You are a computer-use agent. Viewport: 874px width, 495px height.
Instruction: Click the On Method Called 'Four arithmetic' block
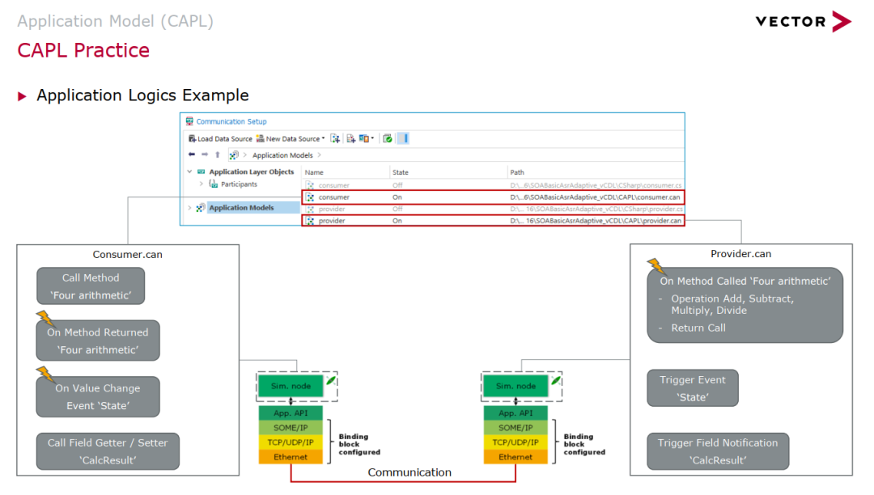click(745, 305)
